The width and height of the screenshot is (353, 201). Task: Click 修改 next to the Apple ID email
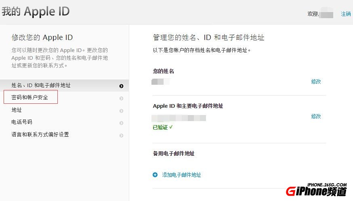click(316, 116)
